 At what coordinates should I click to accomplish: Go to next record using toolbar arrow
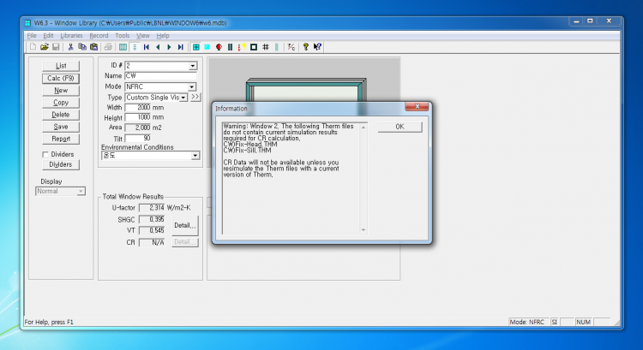click(x=169, y=47)
